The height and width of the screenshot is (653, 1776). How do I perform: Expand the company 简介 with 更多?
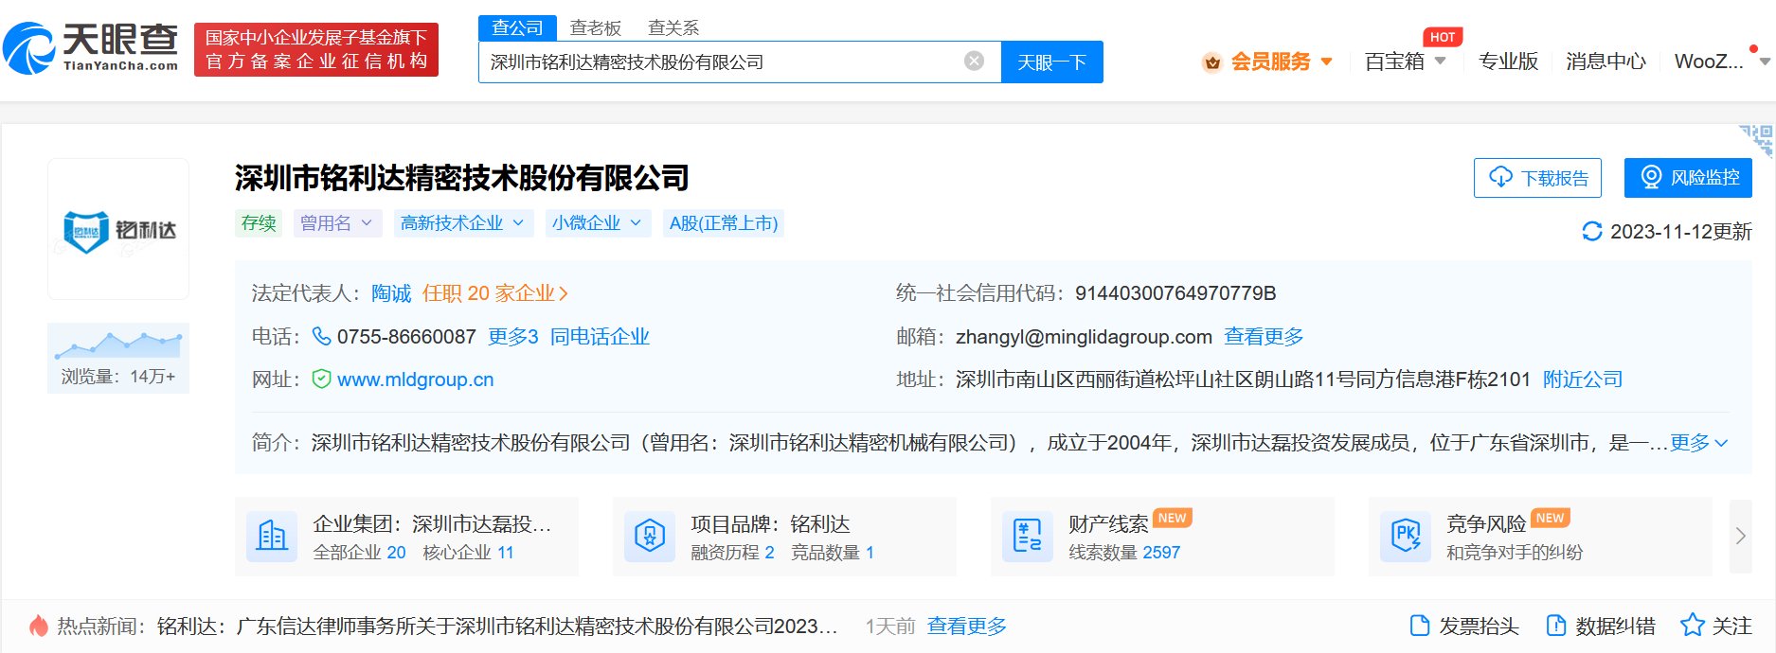1699,443
